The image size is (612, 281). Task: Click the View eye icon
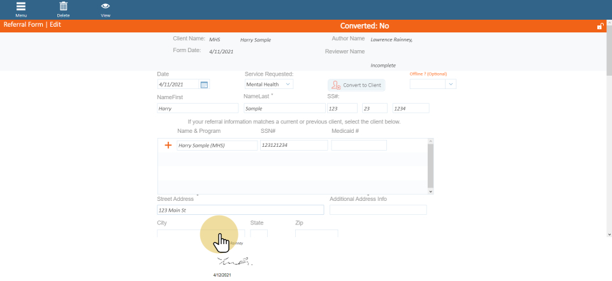105,7
